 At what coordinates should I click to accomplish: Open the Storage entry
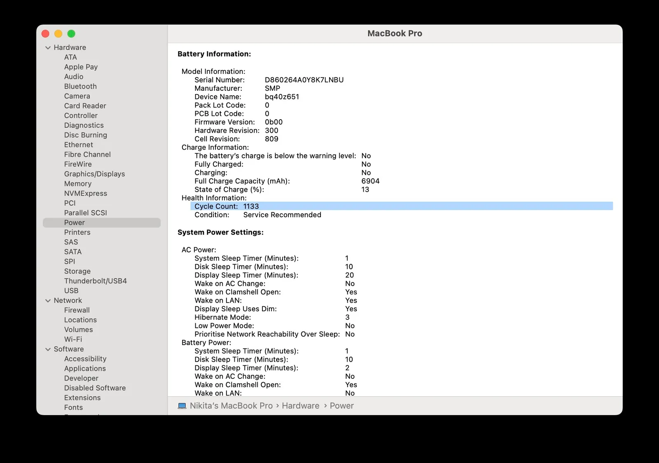tap(77, 271)
